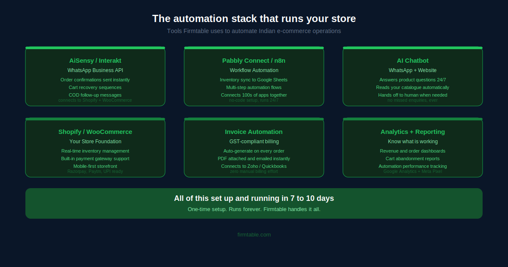Image resolution: width=508 pixels, height=267 pixels.
Task: Click 'Razorpay, Paytm, UPI ready' footnote
Action: pyautogui.click(x=95, y=171)
